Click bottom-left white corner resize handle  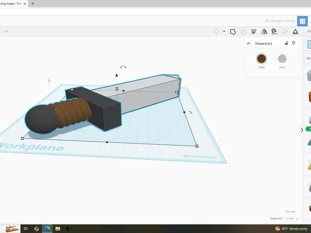22,138
